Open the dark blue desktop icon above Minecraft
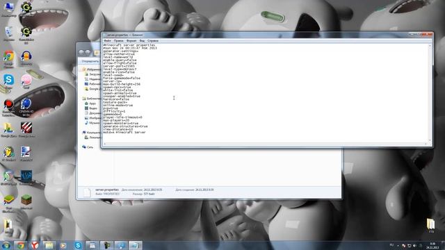445x250 pixels. click(26, 178)
